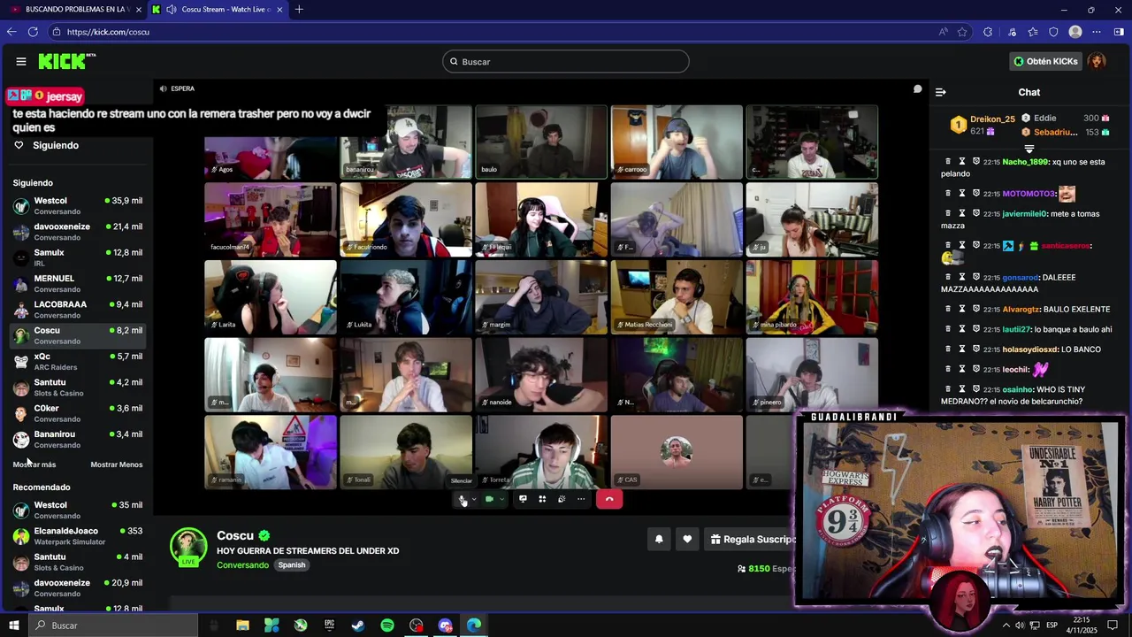Open the Obtén KICKs button
The height and width of the screenshot is (637, 1132).
point(1045,61)
